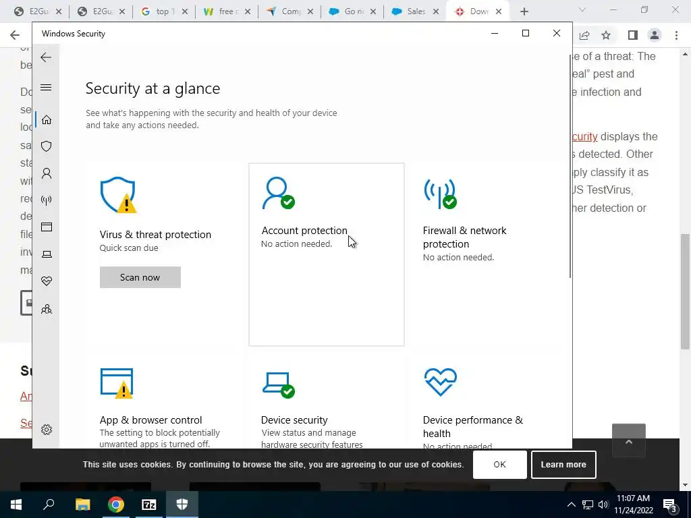Viewport: 691px width, 518px height.
Task: Open the Settings gear in the sidebar
Action: pyautogui.click(x=47, y=430)
